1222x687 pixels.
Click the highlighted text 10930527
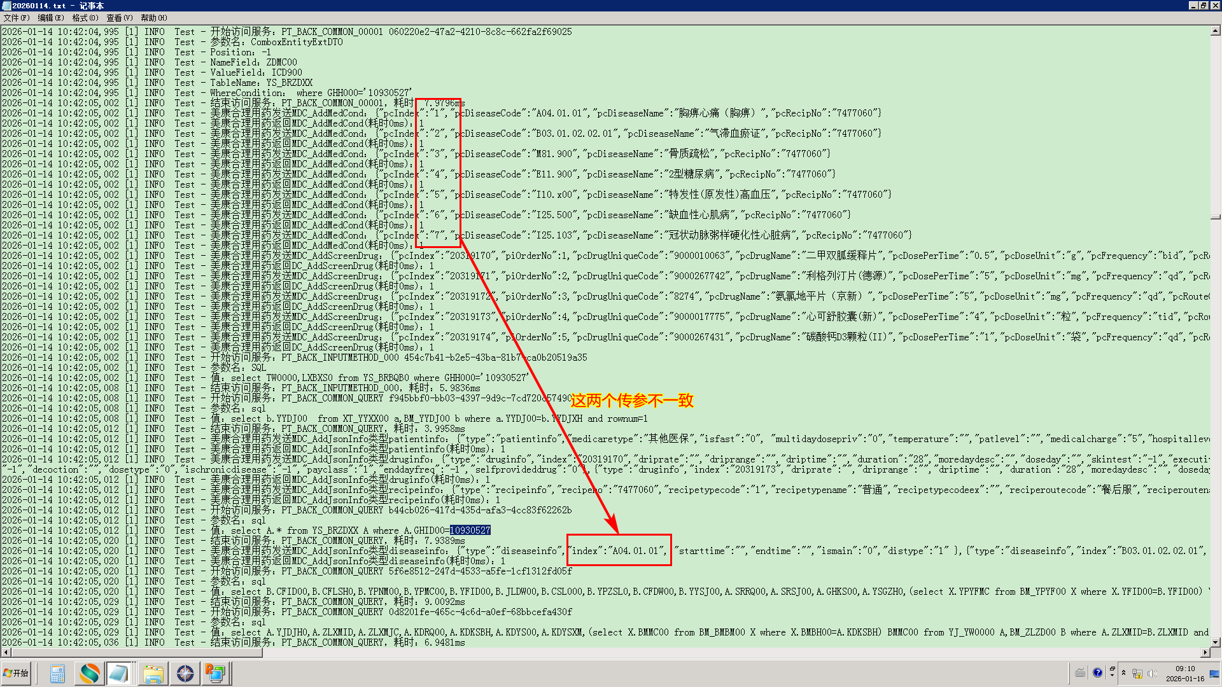tap(470, 531)
